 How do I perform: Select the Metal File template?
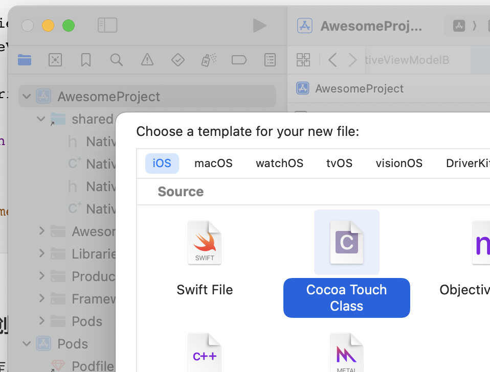347,353
